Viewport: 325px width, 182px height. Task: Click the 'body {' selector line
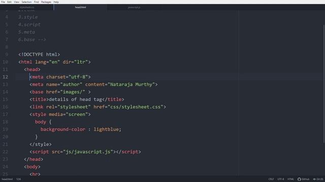coord(43,122)
